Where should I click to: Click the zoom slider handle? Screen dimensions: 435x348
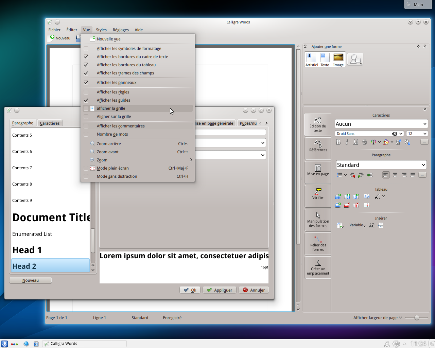(417, 317)
